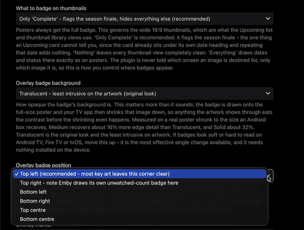The height and width of the screenshot is (230, 304).
Task: Click the 'Overlay badge background' label
Action: (x=48, y=83)
